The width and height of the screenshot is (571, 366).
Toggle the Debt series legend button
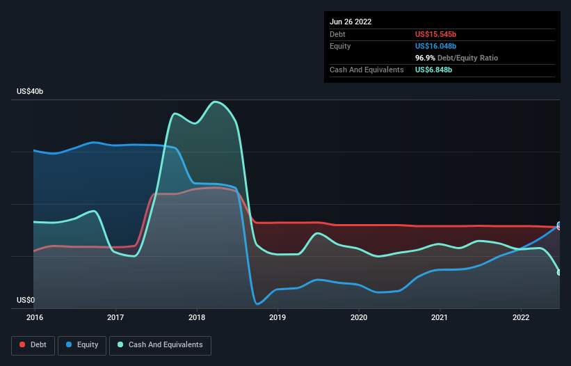[33, 345]
